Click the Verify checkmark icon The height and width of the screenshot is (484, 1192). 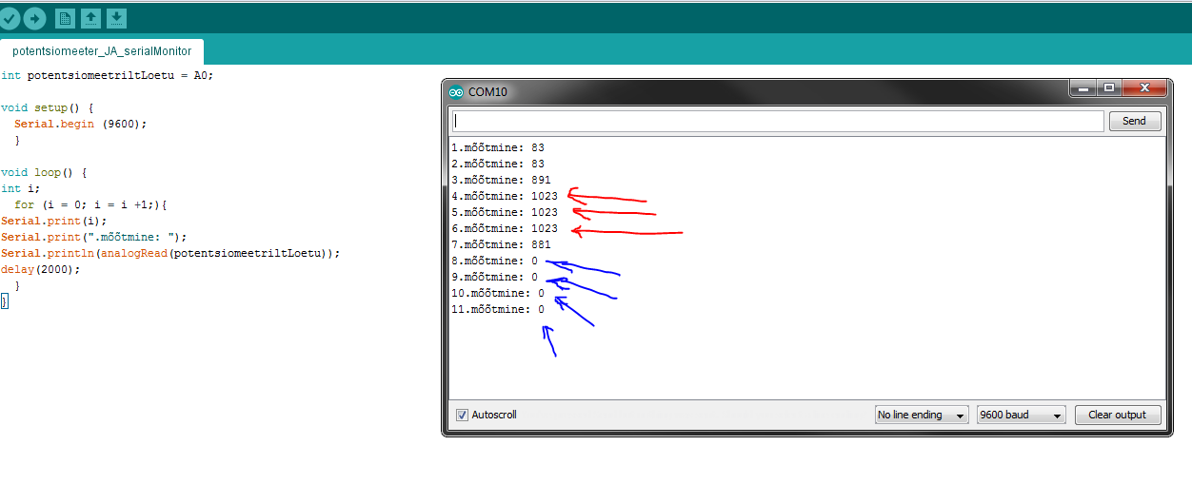10,18
